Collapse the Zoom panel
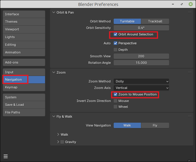The width and height of the screenshot is (196, 162). click(54, 72)
